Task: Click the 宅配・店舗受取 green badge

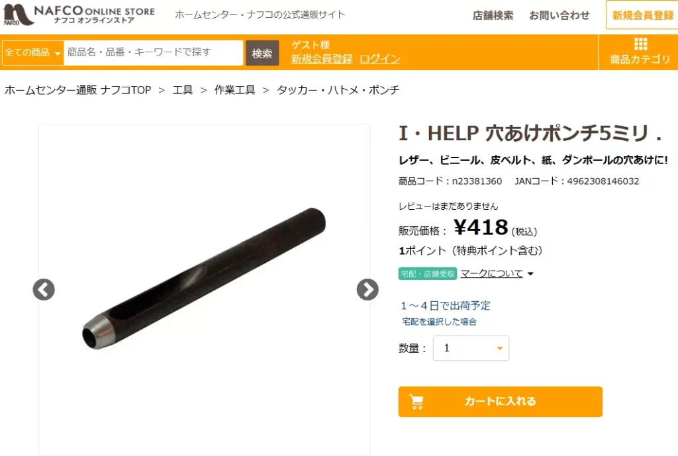Action: coord(427,273)
